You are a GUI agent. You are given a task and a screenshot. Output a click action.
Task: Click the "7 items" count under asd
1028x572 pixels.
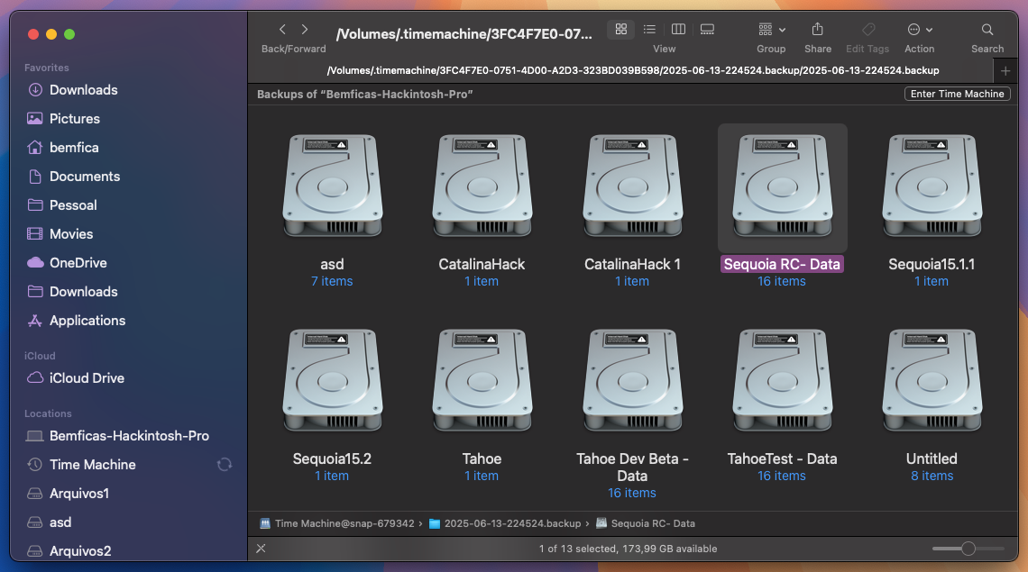tap(332, 281)
